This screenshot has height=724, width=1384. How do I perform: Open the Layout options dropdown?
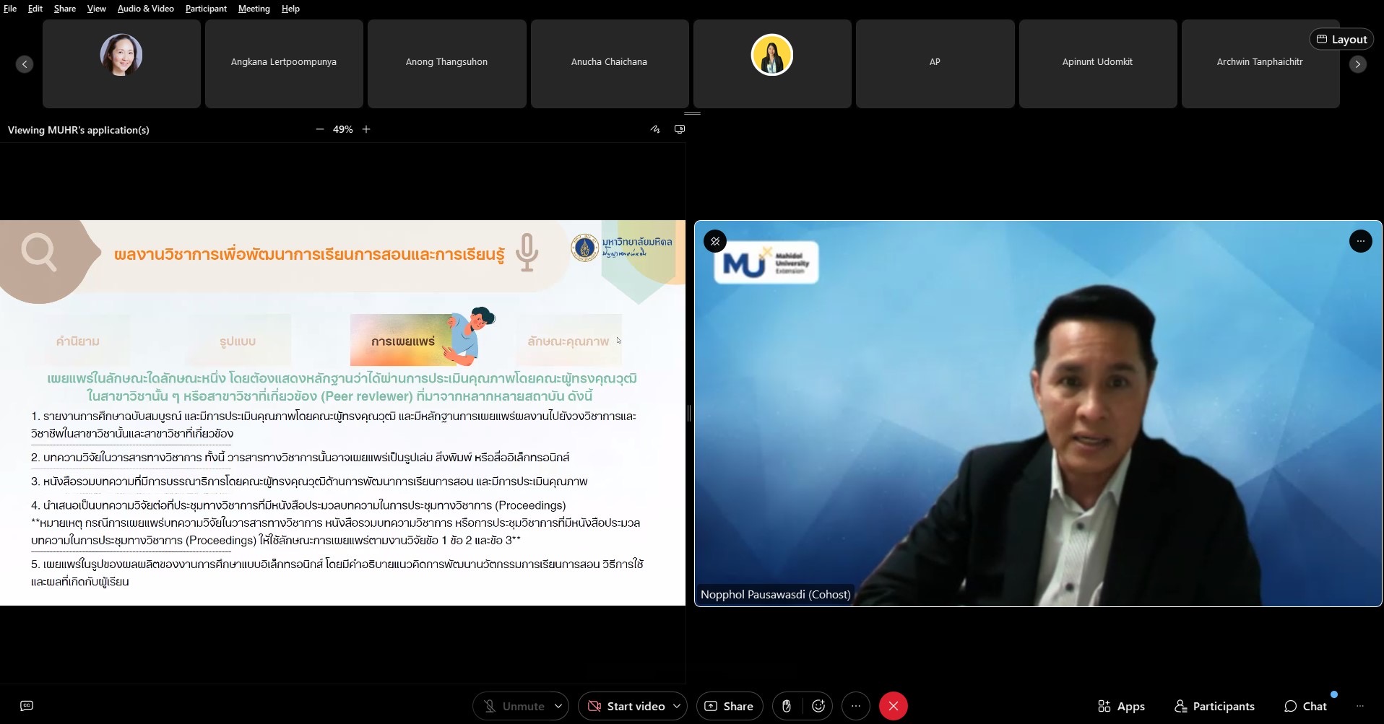point(1341,39)
